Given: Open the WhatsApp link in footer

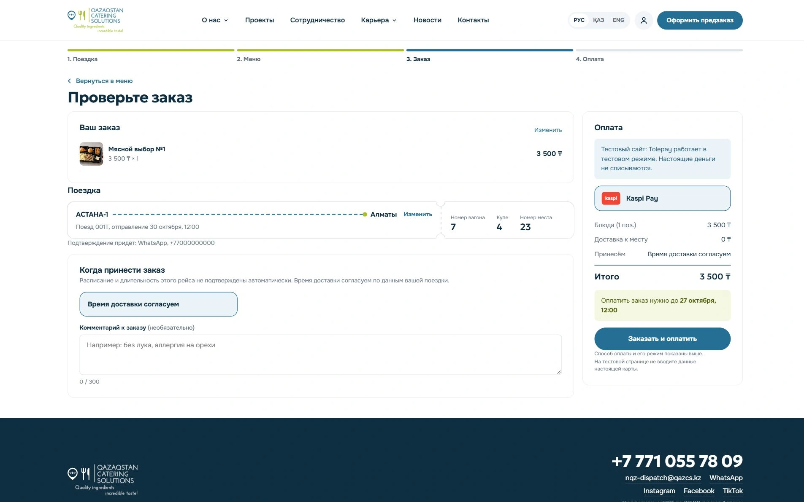Looking at the screenshot, I should pyautogui.click(x=726, y=478).
